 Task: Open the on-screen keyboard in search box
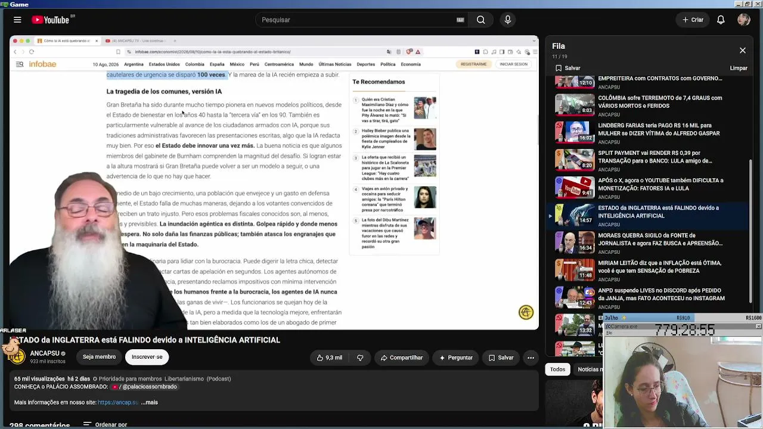(460, 20)
